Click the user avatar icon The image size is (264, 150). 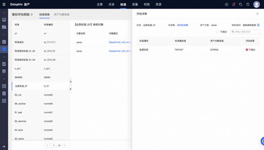(x=256, y=4)
